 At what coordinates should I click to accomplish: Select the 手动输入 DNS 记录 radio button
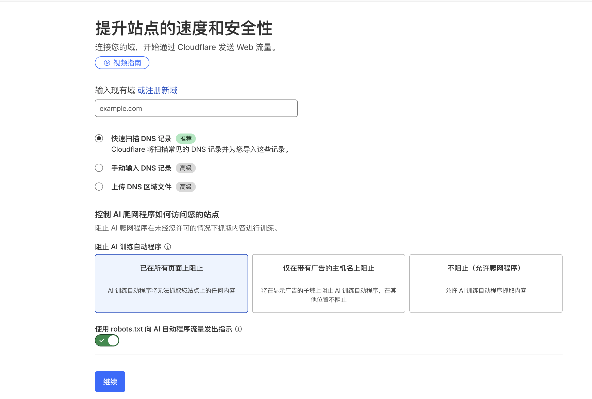click(99, 168)
